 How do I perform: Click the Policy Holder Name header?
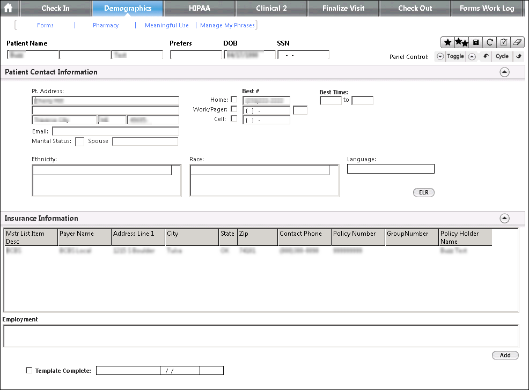pyautogui.click(x=465, y=237)
